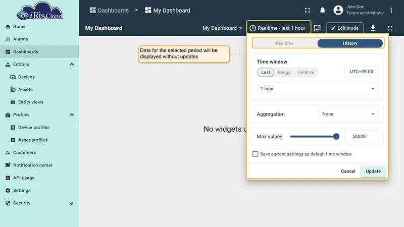The image size is (404, 227).
Task: Click the Customers people icon
Action: (x=8, y=153)
